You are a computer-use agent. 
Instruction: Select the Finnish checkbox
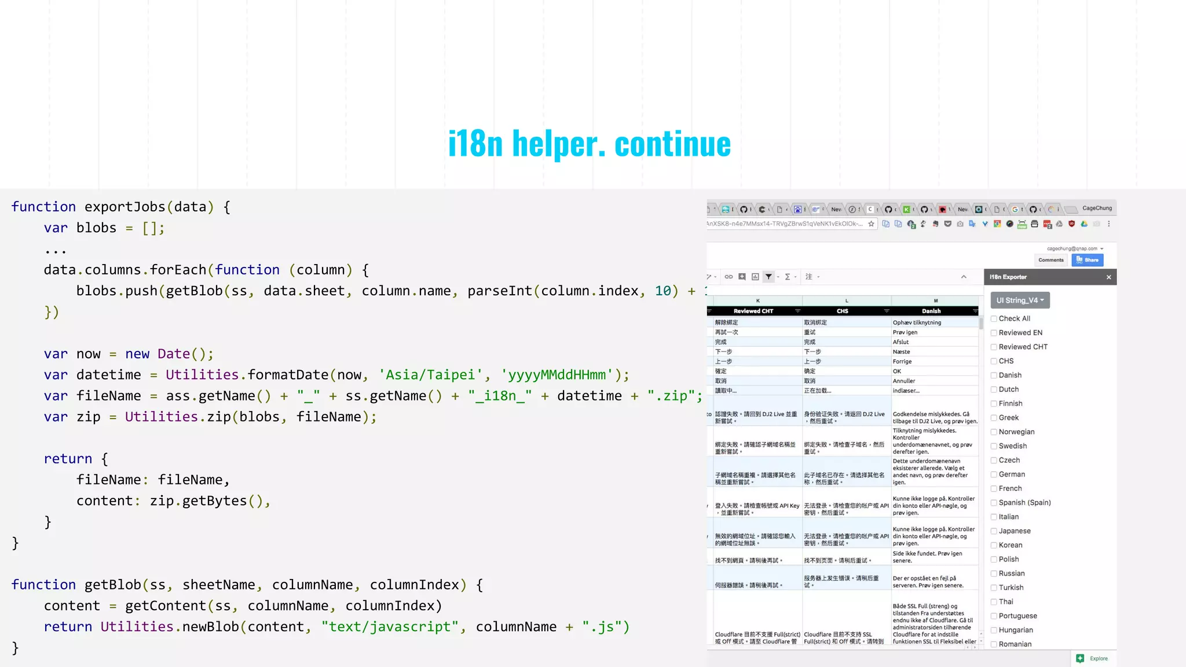994,404
